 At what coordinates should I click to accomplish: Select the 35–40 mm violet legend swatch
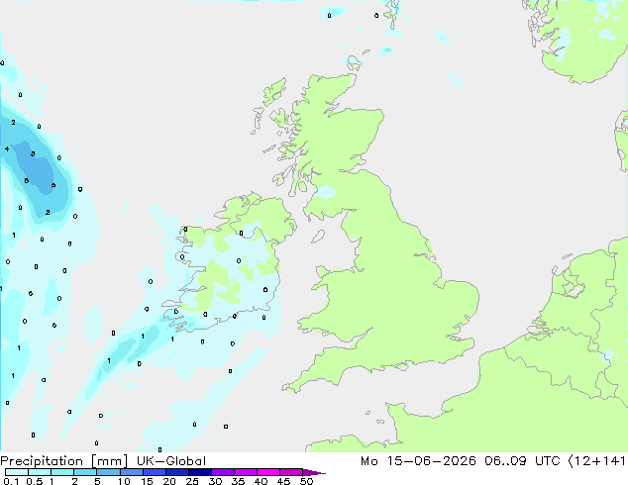click(x=245, y=472)
